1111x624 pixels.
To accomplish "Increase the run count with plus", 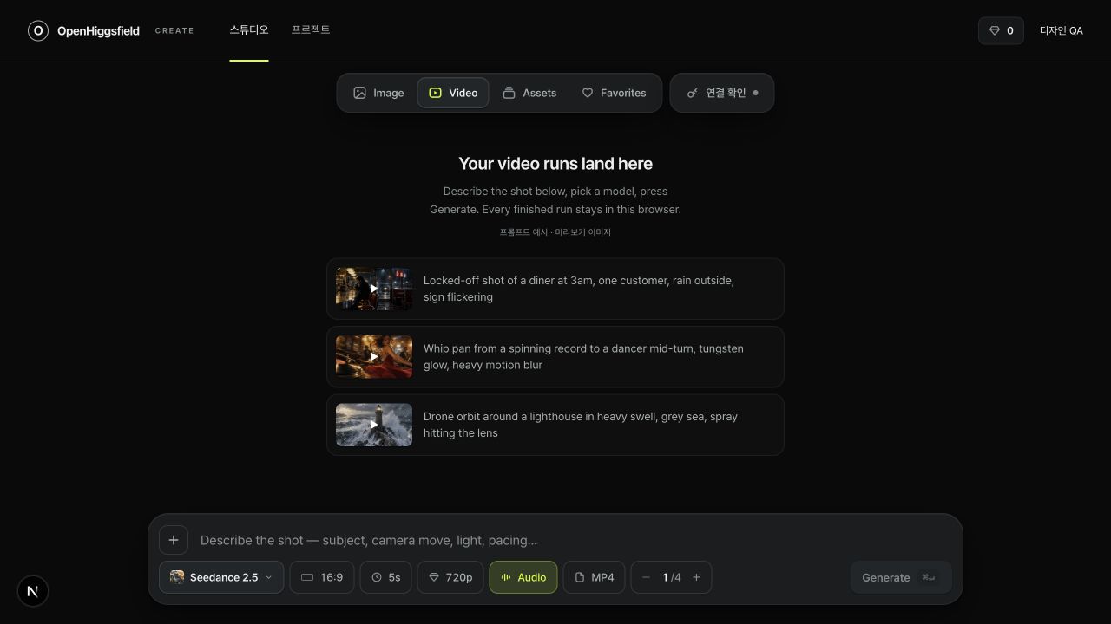I will (x=696, y=577).
